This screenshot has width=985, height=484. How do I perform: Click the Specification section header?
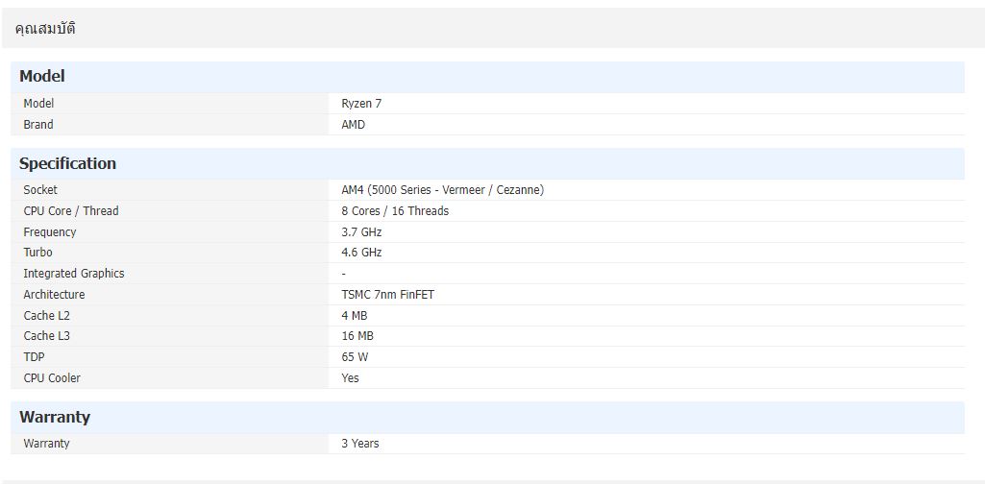pos(67,164)
